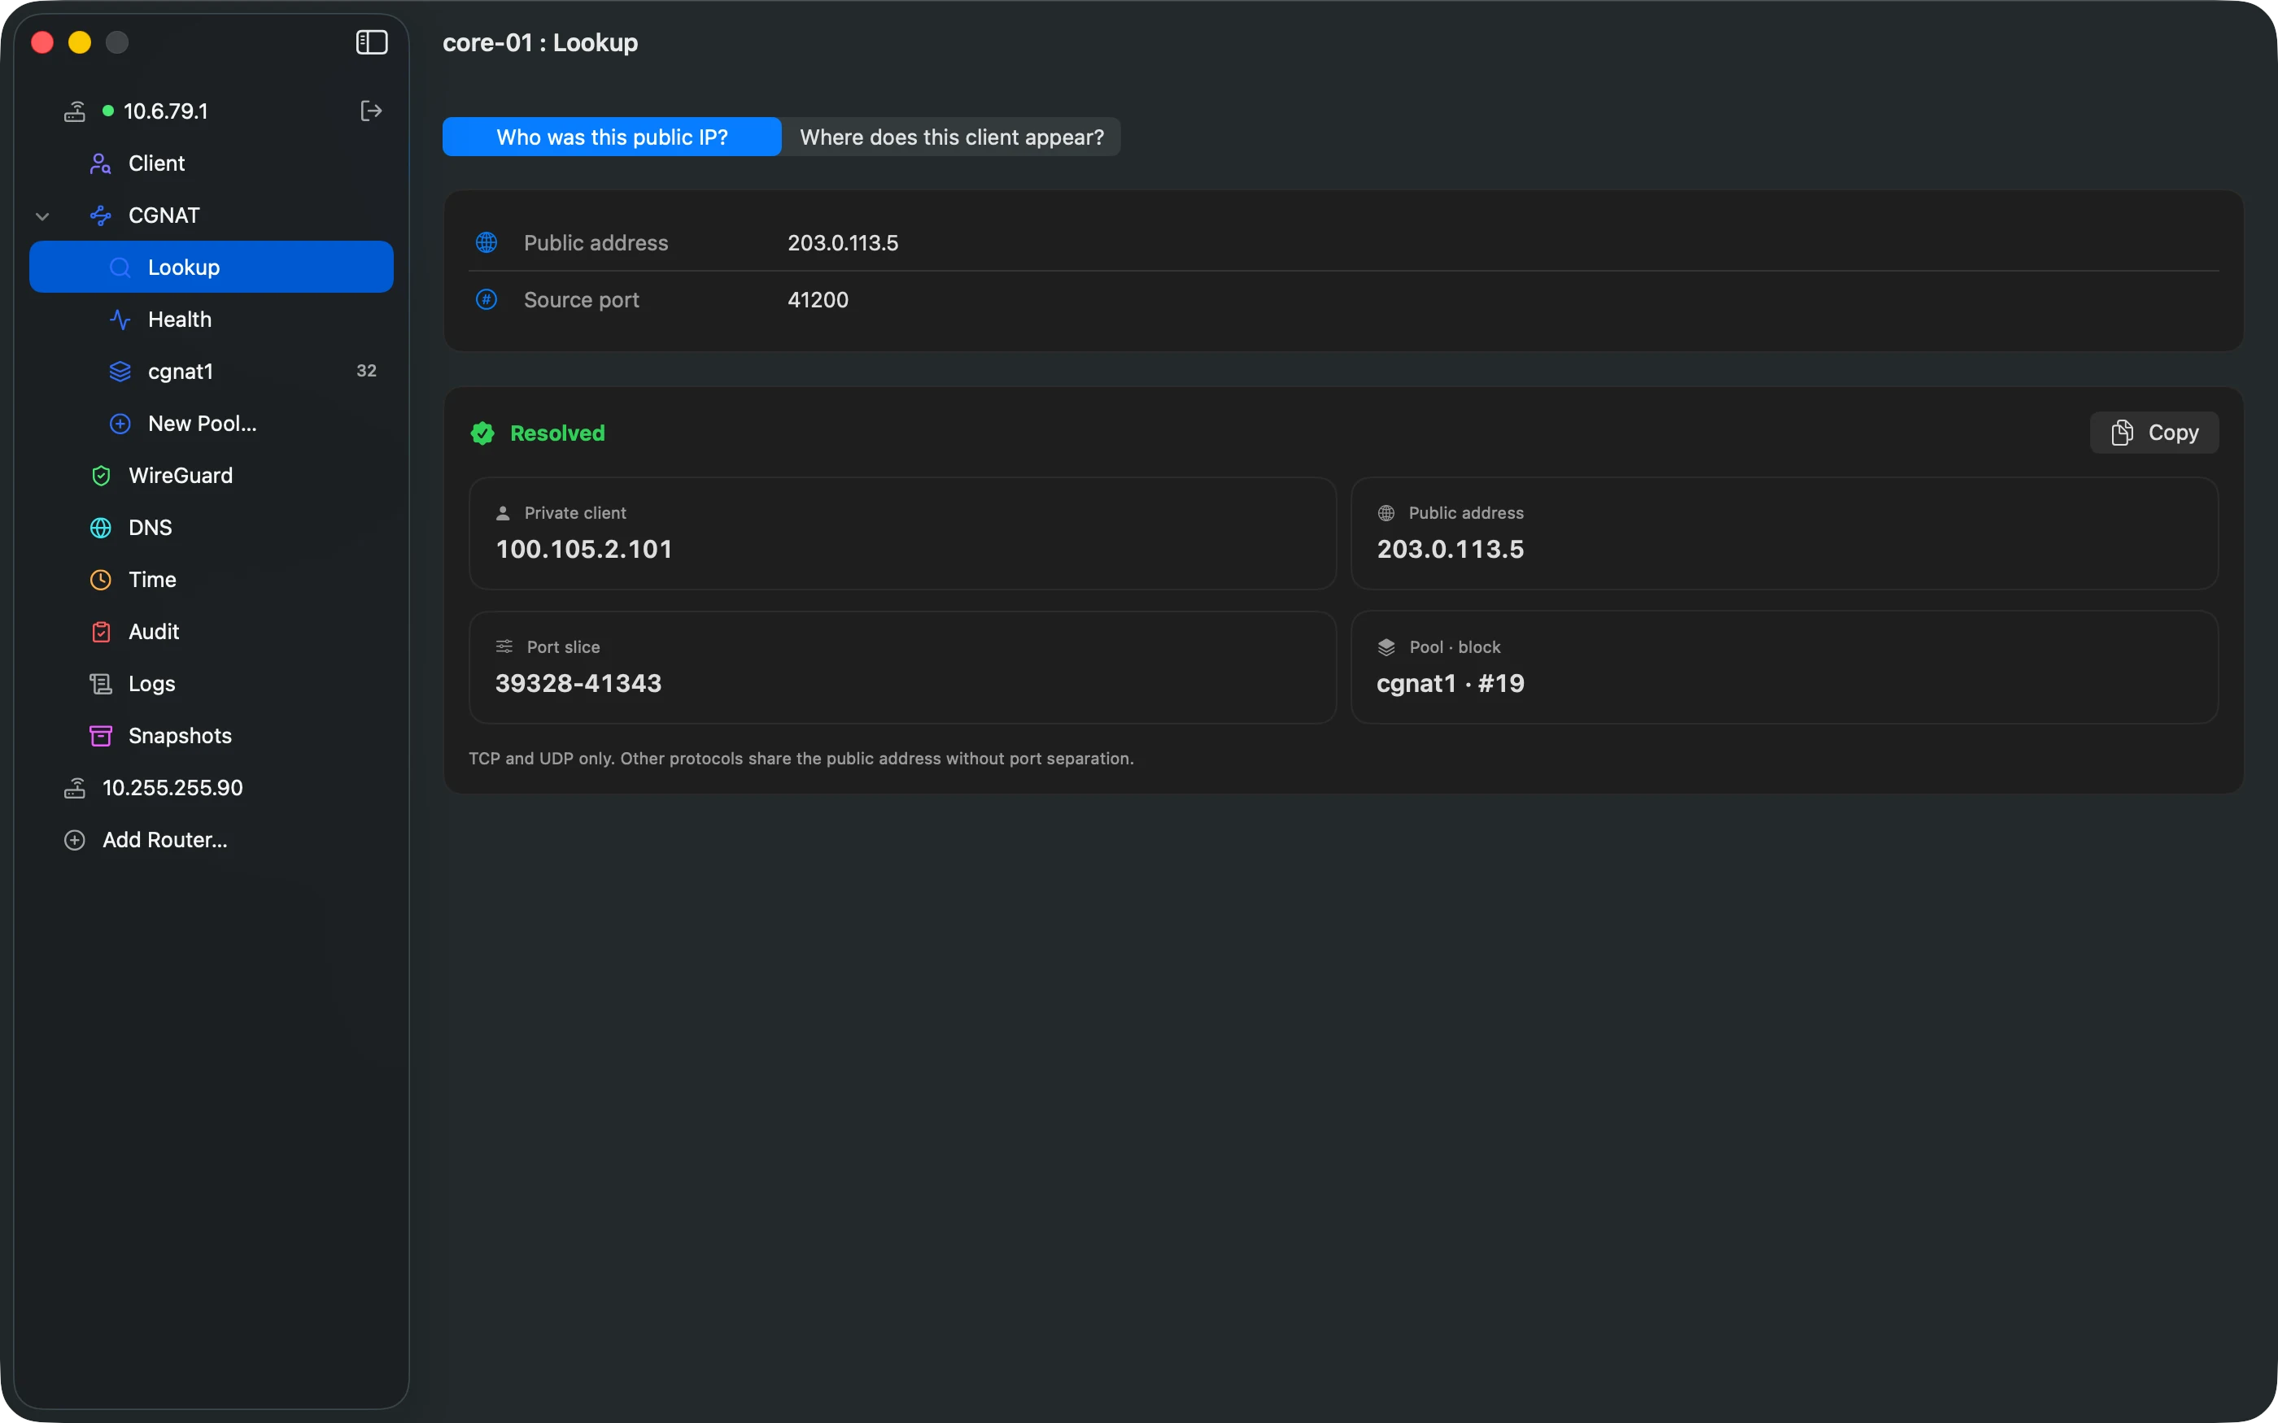Select "Who was this public IP?" tab
This screenshot has height=1423, width=2278.
(612, 137)
